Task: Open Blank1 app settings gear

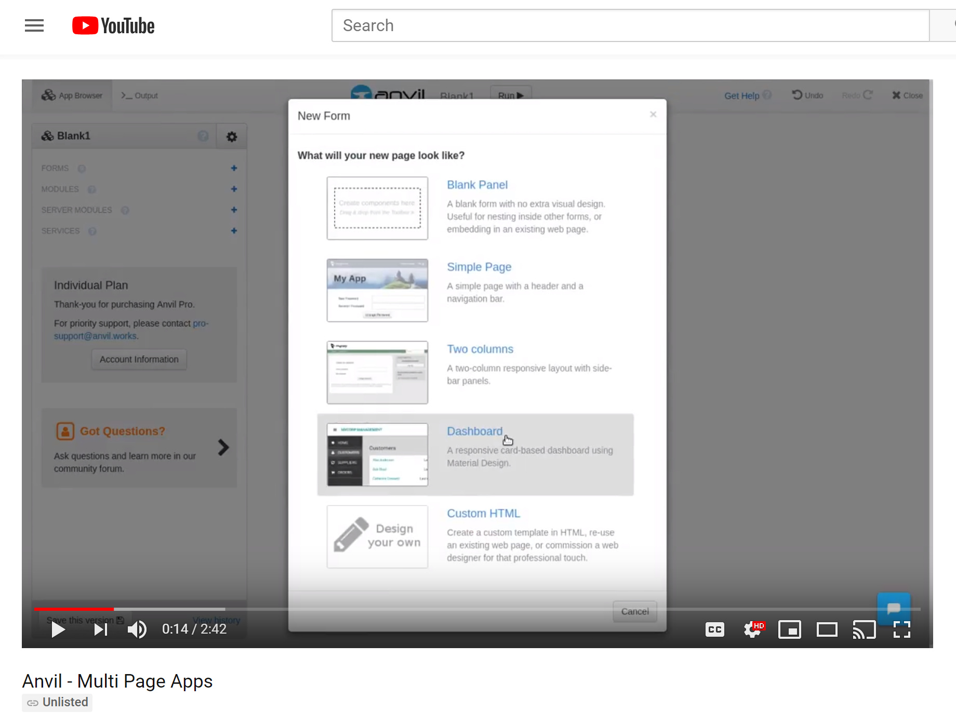Action: 232,136
